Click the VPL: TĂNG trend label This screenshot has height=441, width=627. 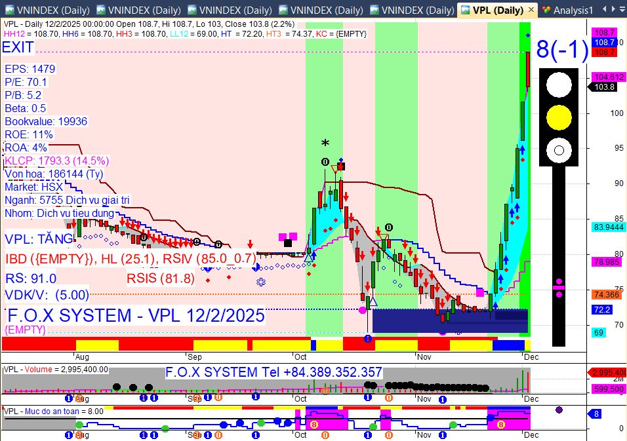39,239
